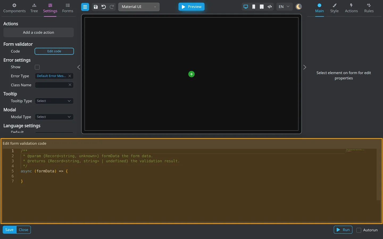Click the Select element on form message
This screenshot has height=239, width=383.
coord(344,75)
